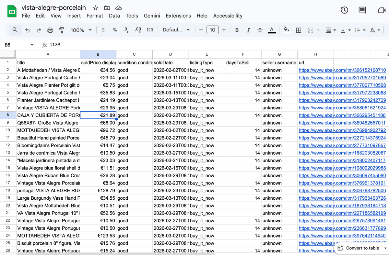The width and height of the screenshot is (389, 255).
Task: Check the cloud save status icon
Action: [x=118, y=8]
